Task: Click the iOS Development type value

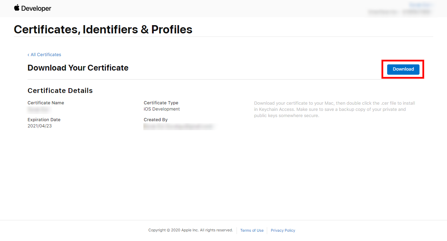Action: (x=162, y=109)
